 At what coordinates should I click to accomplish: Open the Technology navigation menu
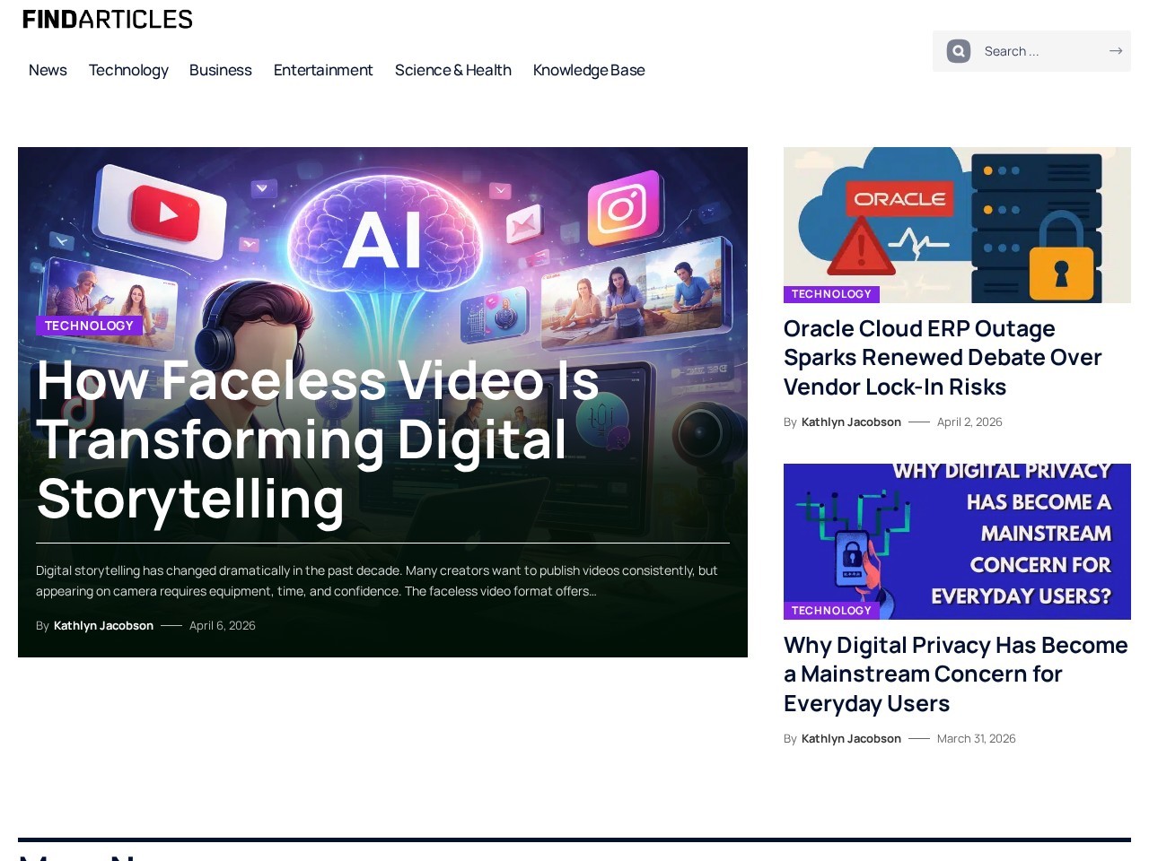click(x=128, y=70)
